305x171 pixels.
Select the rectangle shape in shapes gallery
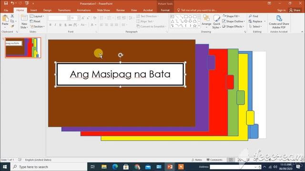[186, 17]
